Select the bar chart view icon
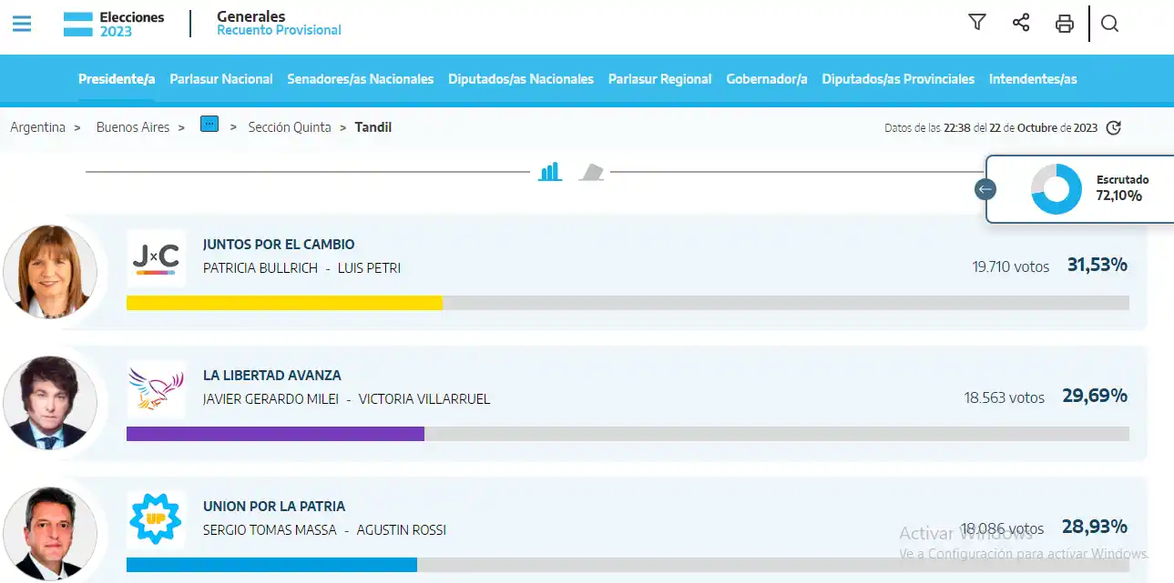 tap(549, 172)
